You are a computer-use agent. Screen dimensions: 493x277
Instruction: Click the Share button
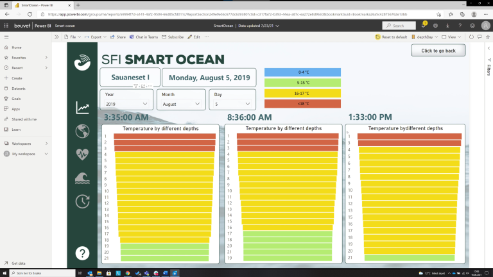pos(118,37)
